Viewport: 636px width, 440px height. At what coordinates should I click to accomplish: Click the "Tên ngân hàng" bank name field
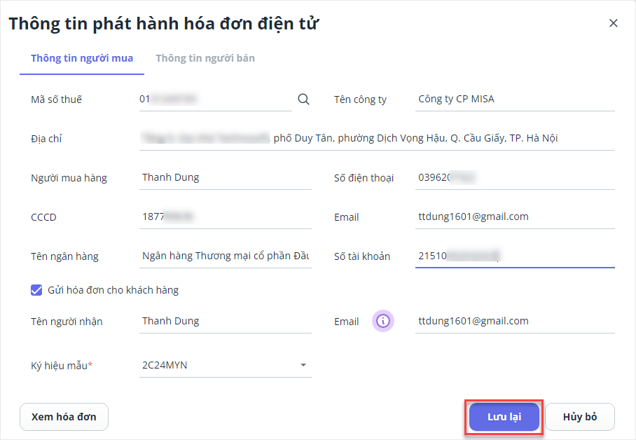[225, 256]
